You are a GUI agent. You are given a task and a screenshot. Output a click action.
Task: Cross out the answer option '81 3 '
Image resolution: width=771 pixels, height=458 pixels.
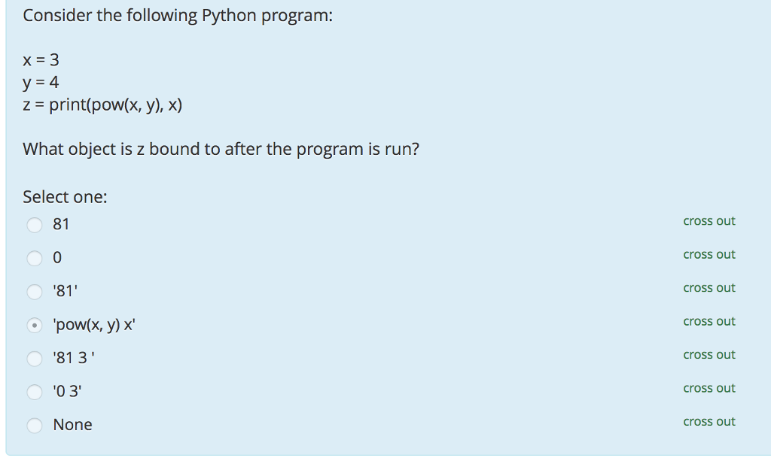[709, 354]
